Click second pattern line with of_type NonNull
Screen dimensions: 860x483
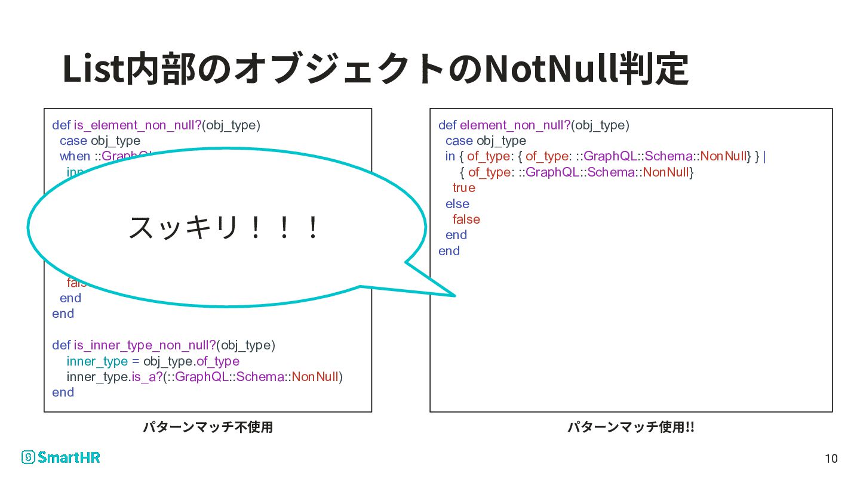(x=577, y=172)
